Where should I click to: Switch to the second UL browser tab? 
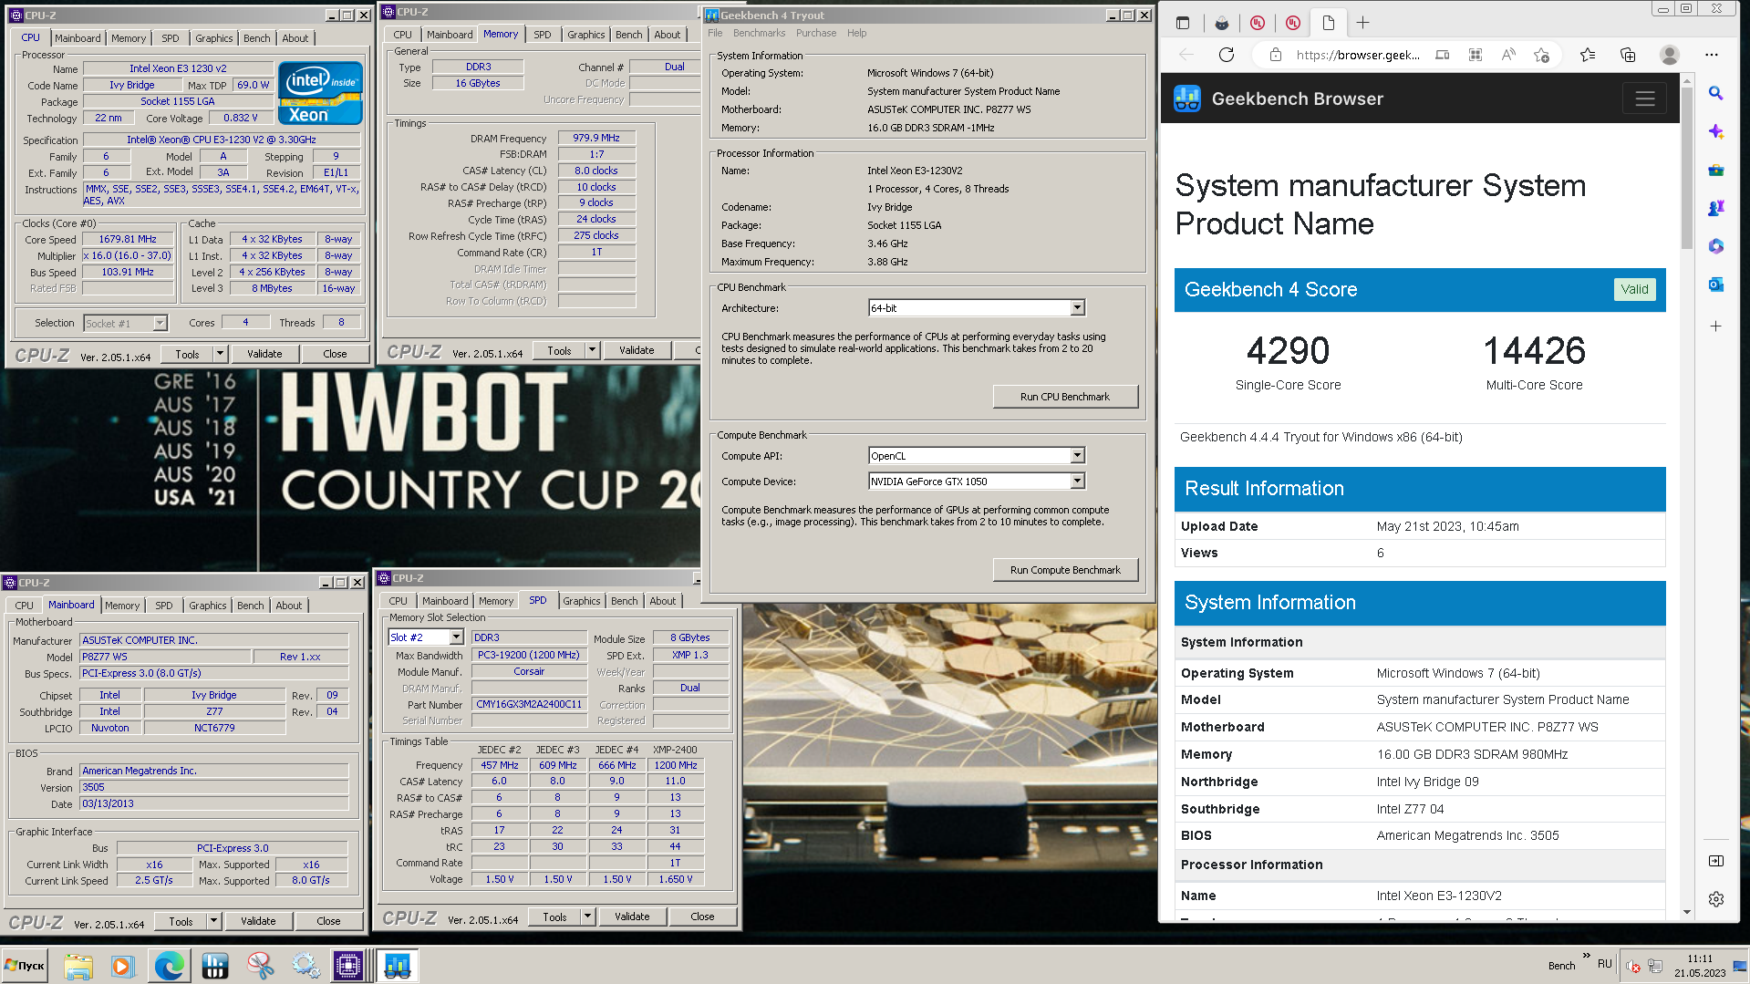point(1293,23)
